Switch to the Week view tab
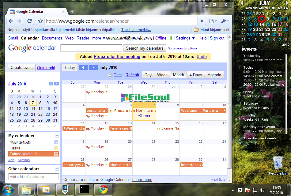This screenshot has width=291, height=196. coord(162,75)
